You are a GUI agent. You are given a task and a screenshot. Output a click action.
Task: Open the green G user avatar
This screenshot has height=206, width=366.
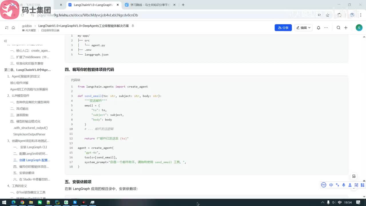pyautogui.click(x=359, y=28)
